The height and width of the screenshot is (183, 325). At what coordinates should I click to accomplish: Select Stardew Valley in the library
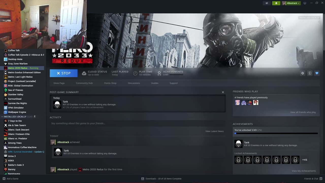[x=15, y=95]
